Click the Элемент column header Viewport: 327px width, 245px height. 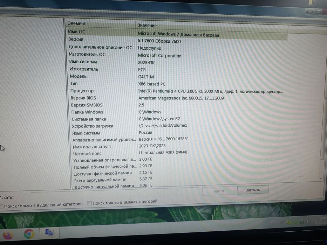(101, 24)
